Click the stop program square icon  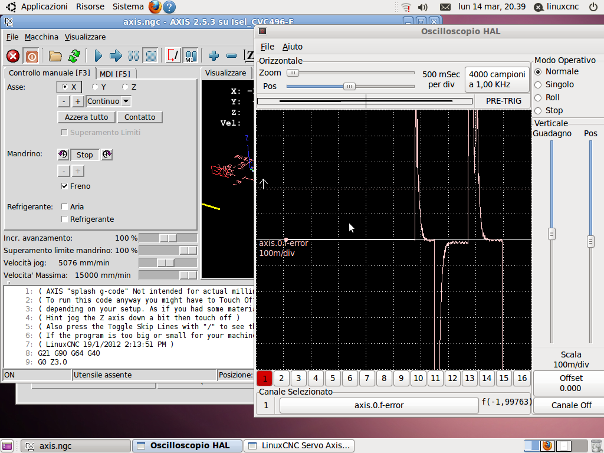[x=151, y=56]
